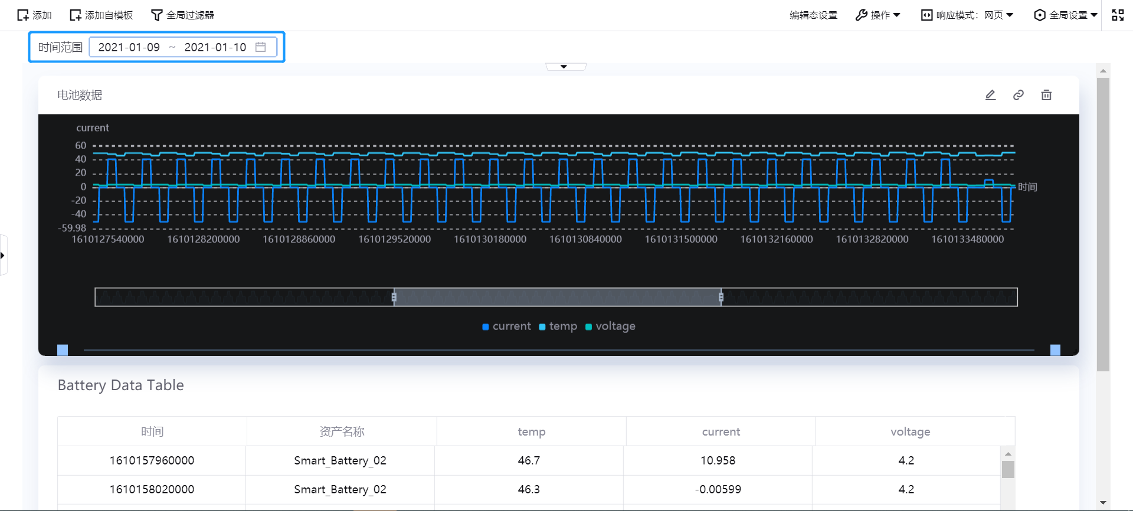
Task: Toggle the temp series in chart legend
Action: click(558, 327)
